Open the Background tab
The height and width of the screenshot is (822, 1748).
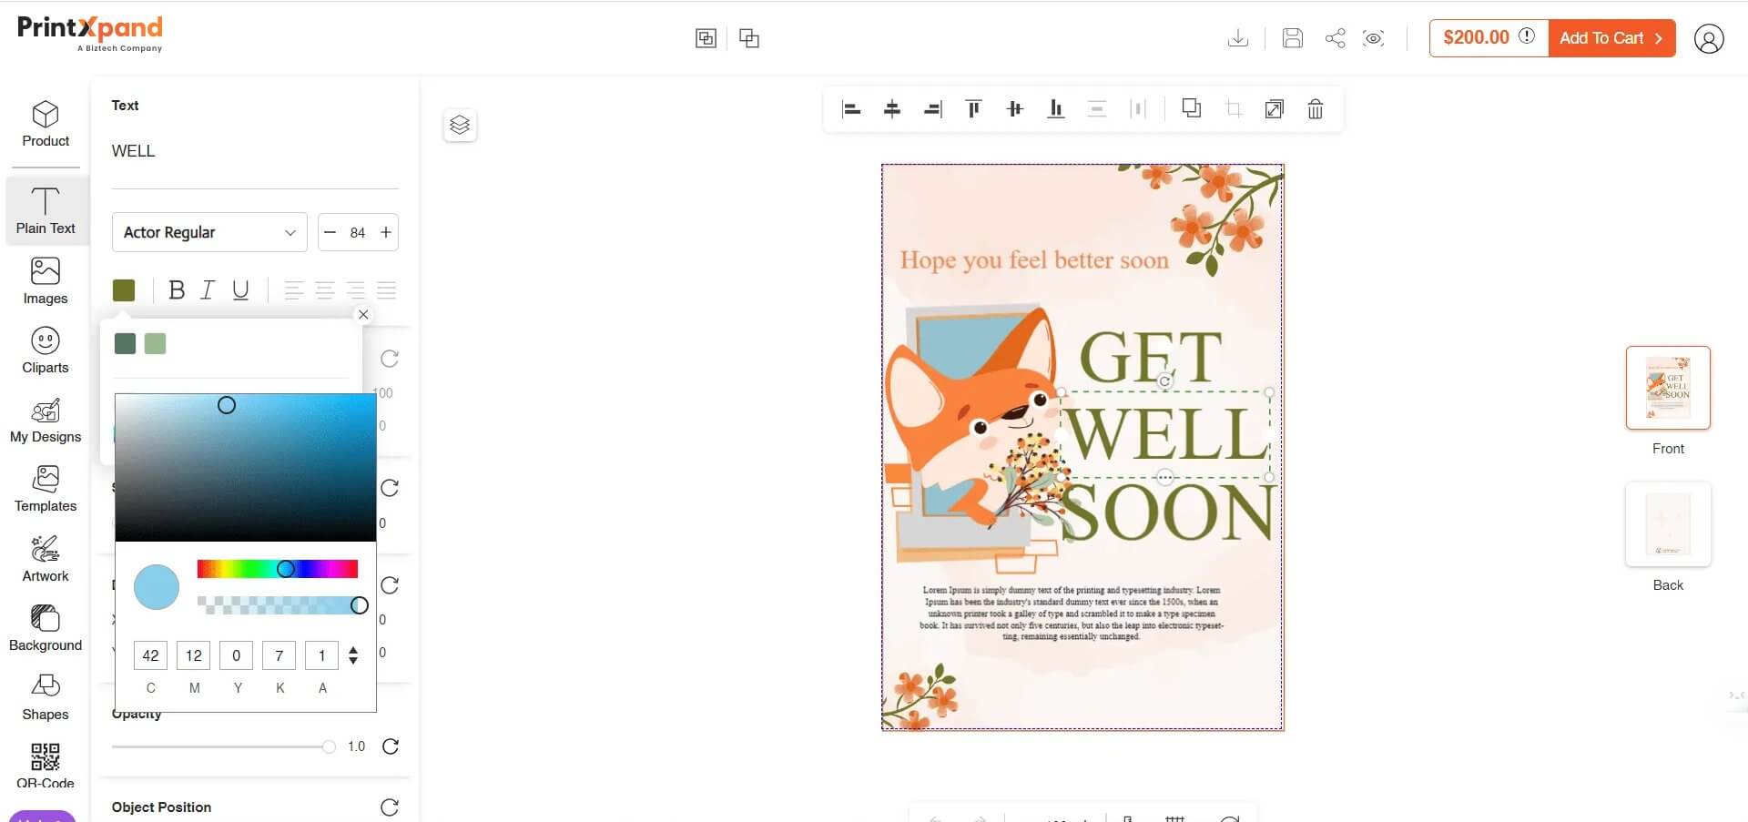pos(46,628)
